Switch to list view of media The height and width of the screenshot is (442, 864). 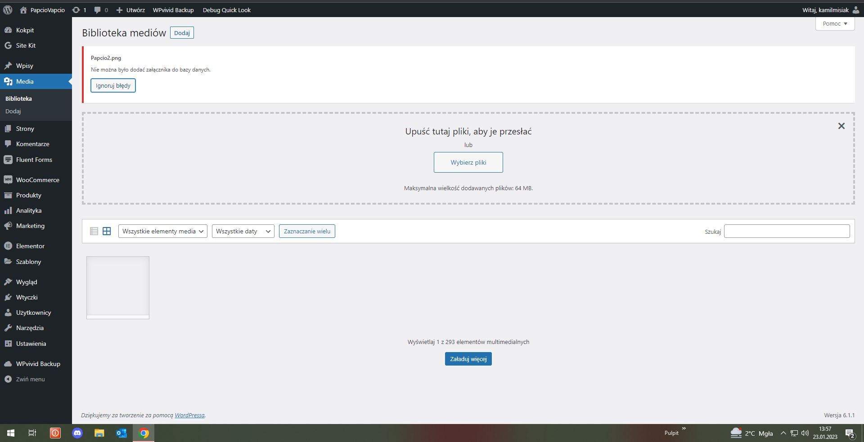click(x=94, y=231)
